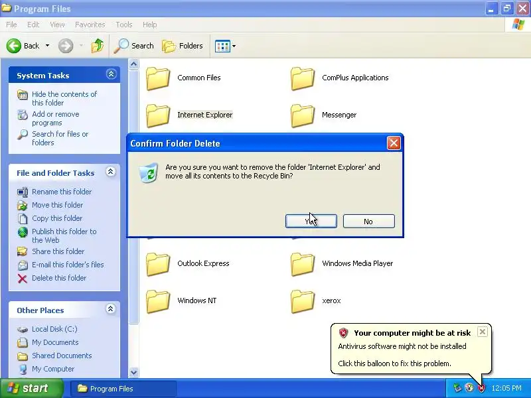Collapse the System Tasks panel
This screenshot has height=398, width=531.
click(x=111, y=74)
